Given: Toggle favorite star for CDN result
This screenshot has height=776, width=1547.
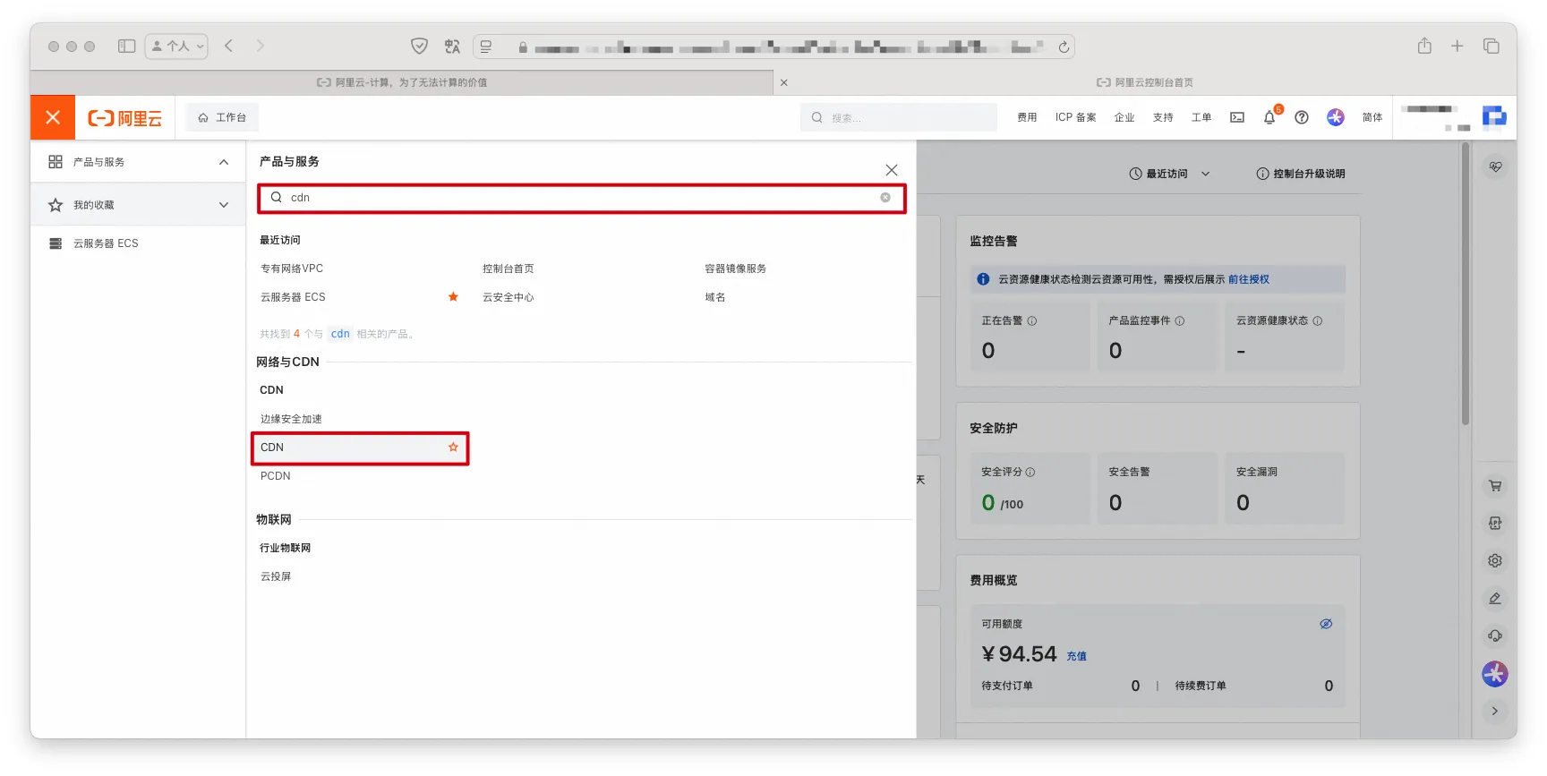Looking at the screenshot, I should (x=453, y=448).
